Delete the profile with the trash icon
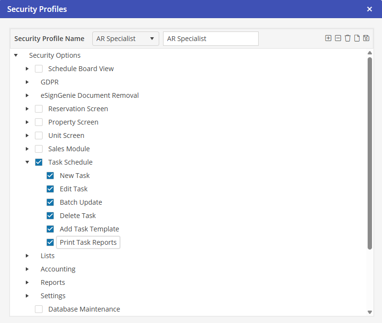 (348, 38)
